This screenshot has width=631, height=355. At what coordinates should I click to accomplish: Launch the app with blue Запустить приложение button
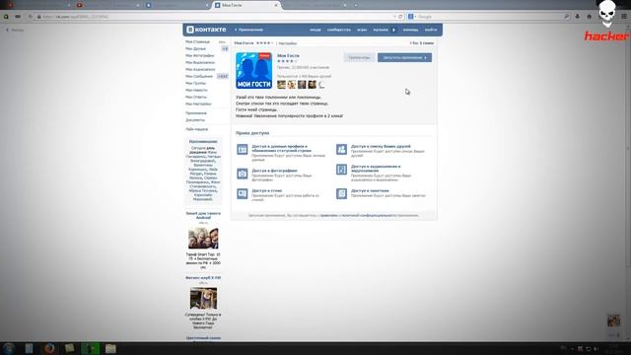pyautogui.click(x=404, y=57)
